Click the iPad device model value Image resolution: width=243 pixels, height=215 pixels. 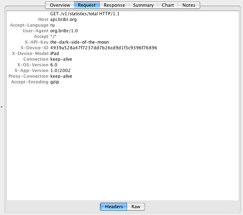[x=55, y=54]
